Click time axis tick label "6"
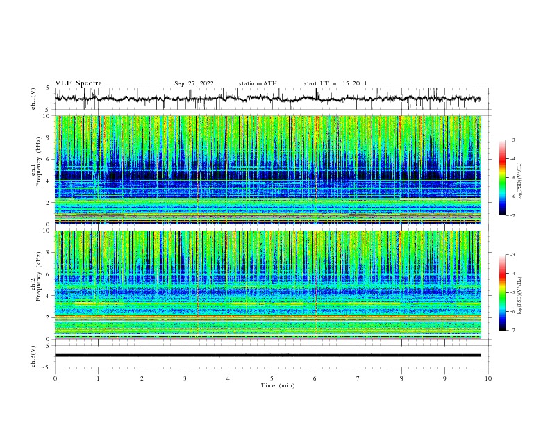Viewport: 550px width, 425px height. click(x=315, y=378)
